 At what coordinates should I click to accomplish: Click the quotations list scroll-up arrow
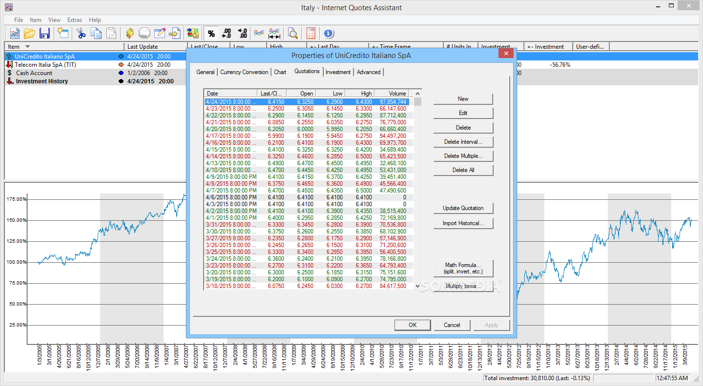point(417,94)
